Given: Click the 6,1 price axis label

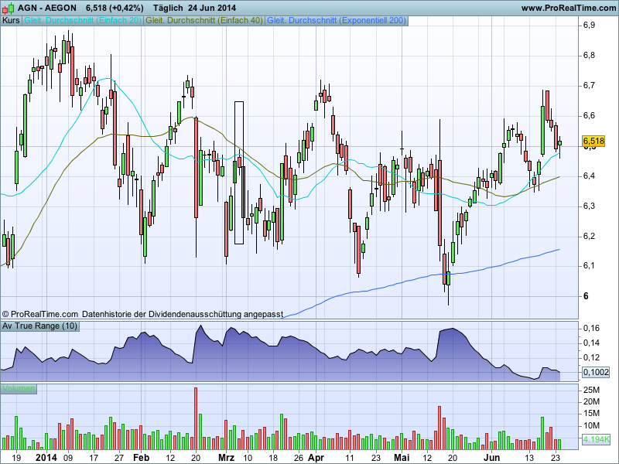Looking at the screenshot, I should [x=589, y=265].
